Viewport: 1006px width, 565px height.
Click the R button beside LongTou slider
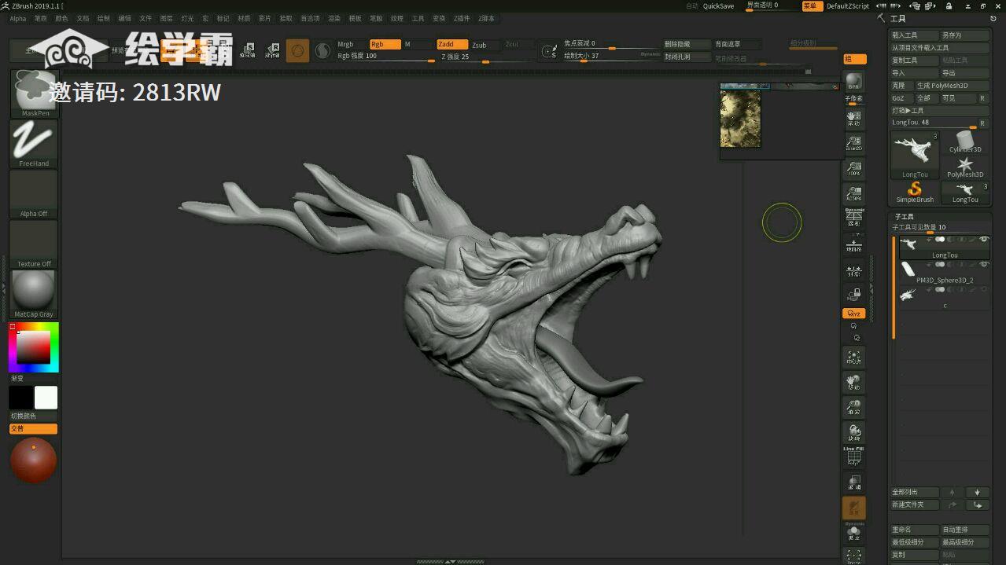point(982,123)
